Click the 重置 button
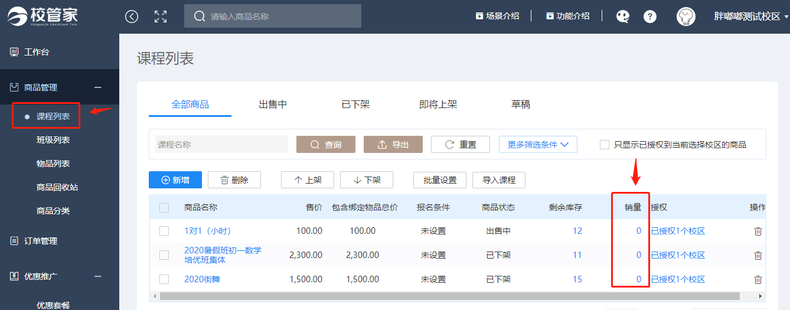790x310 pixels. [461, 145]
